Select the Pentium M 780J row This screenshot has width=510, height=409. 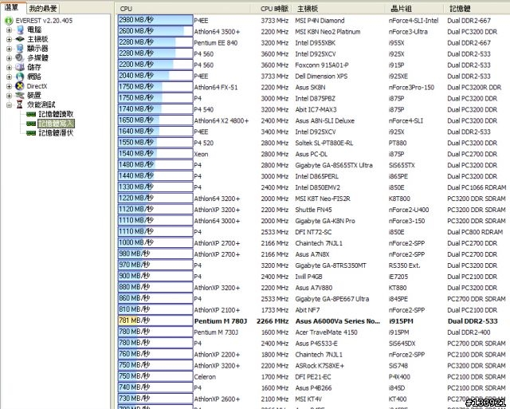313,321
